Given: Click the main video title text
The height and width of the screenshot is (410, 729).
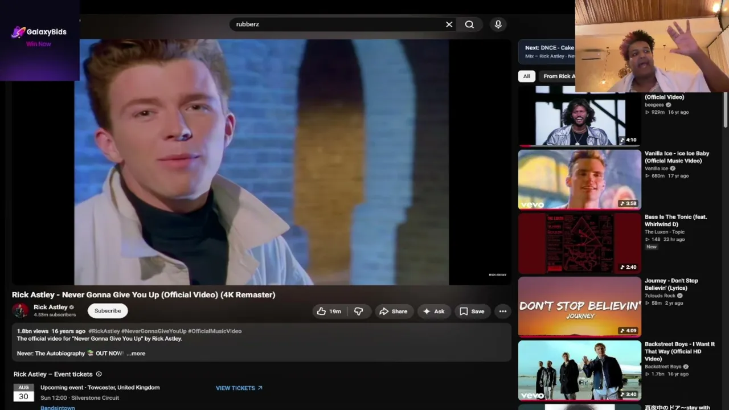Looking at the screenshot, I should point(144,294).
